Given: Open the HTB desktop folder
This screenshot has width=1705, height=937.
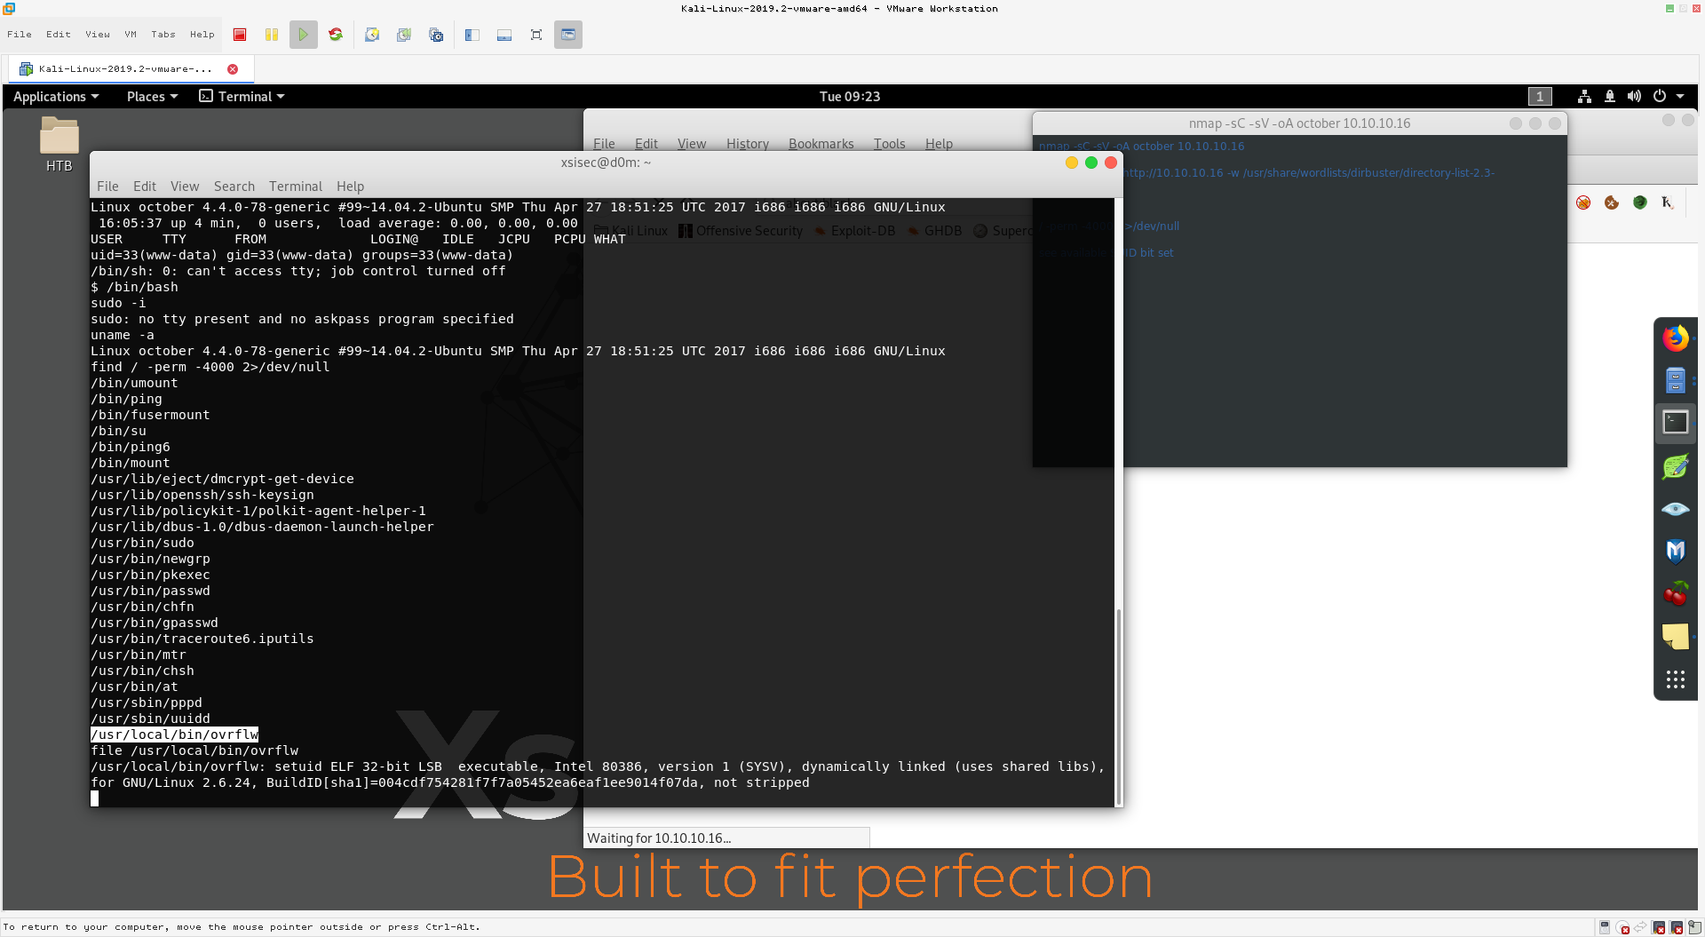Looking at the screenshot, I should pyautogui.click(x=59, y=145).
